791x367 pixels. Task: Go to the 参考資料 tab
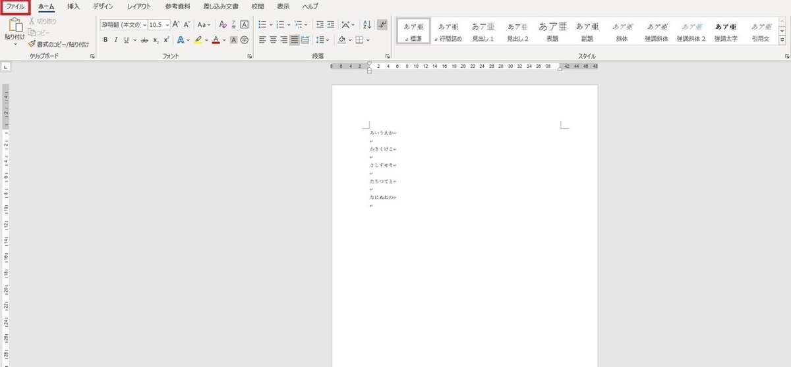(177, 6)
